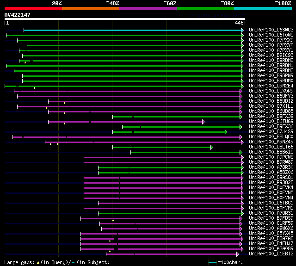Select the UniRef100_B4FUJ7 label
This screenshot has height=266, width=296.
pyautogui.click(x=271, y=244)
